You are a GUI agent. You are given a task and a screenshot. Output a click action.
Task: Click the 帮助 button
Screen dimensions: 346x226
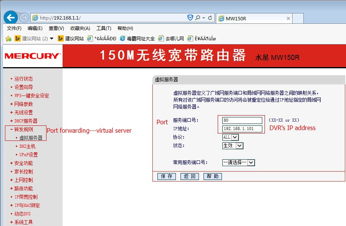click(212, 176)
